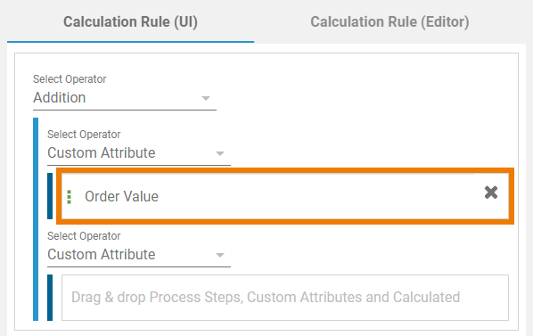The image size is (533, 336).
Task: Click the dark blue bar beside the drop field
Action: [50, 298]
